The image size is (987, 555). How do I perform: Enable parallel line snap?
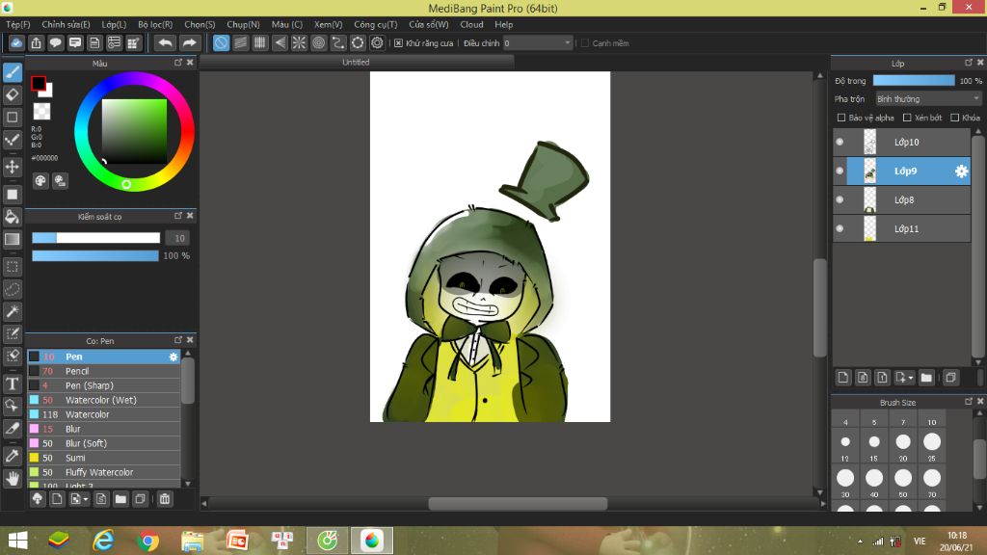(240, 42)
